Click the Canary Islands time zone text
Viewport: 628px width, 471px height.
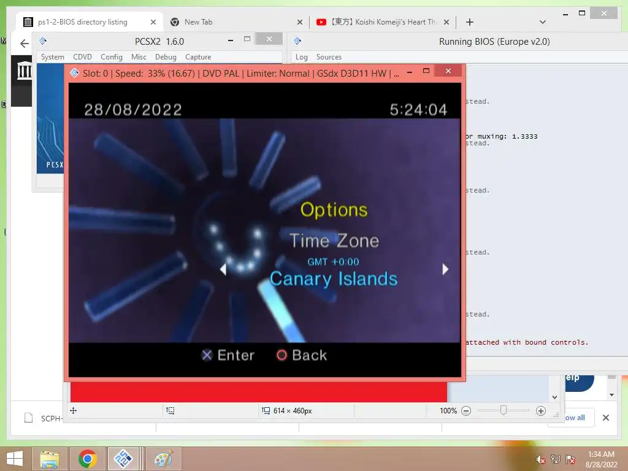(x=333, y=279)
